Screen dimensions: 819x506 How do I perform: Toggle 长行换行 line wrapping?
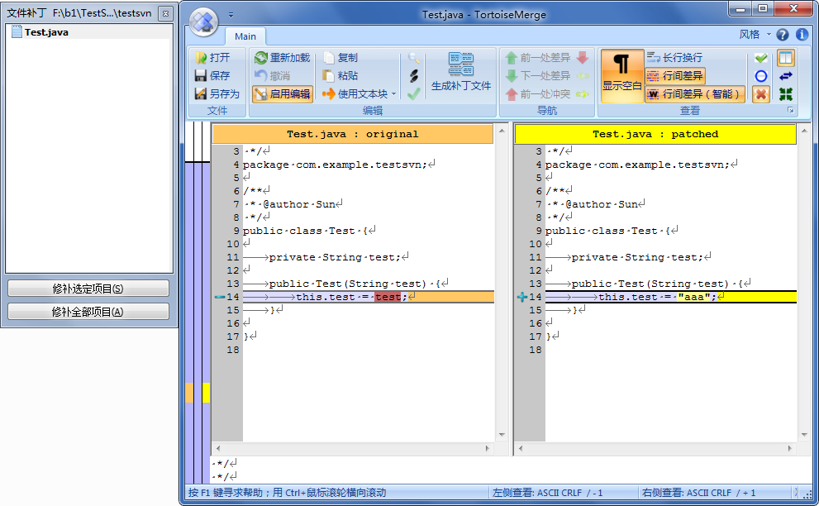tap(675, 58)
